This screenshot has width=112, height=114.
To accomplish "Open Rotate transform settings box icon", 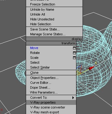I will click(x=74, y=53).
